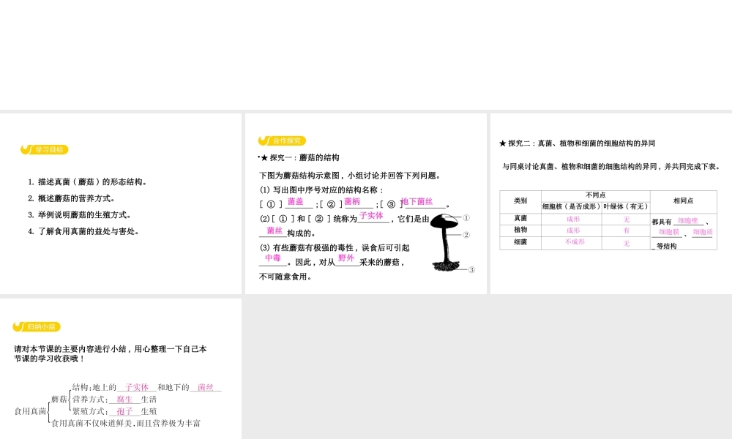The image size is (732, 439).
Task: Click label ② on the mushroom diagram
Action: (x=466, y=235)
